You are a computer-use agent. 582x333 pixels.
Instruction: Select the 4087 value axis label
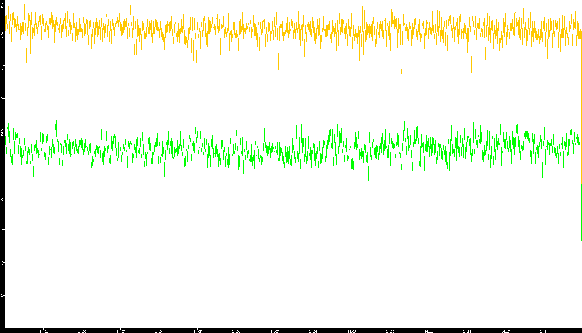tap(2, 166)
